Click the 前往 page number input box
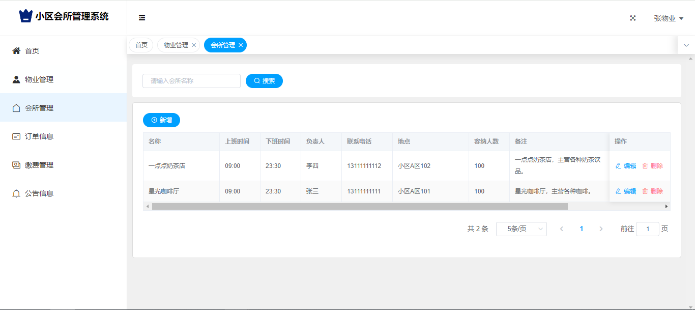The image size is (695, 310). pos(647,229)
